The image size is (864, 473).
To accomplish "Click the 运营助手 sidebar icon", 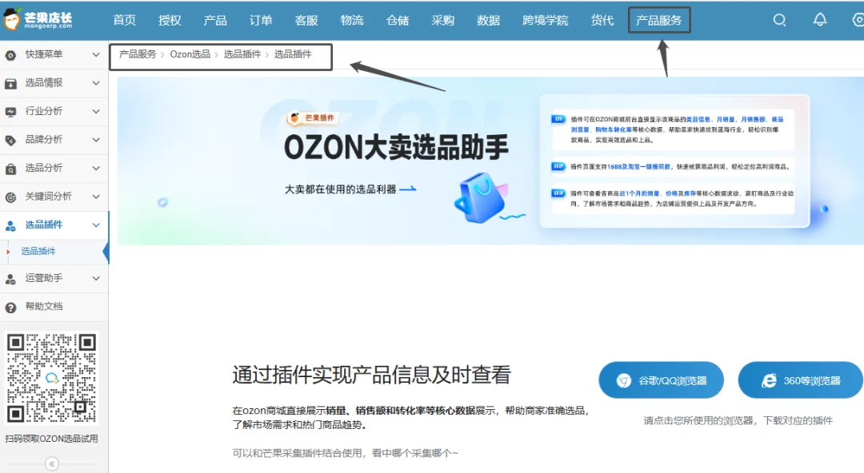I will [10, 279].
